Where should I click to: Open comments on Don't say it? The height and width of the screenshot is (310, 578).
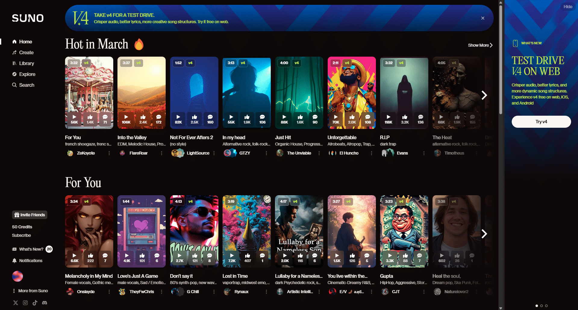pos(210,258)
